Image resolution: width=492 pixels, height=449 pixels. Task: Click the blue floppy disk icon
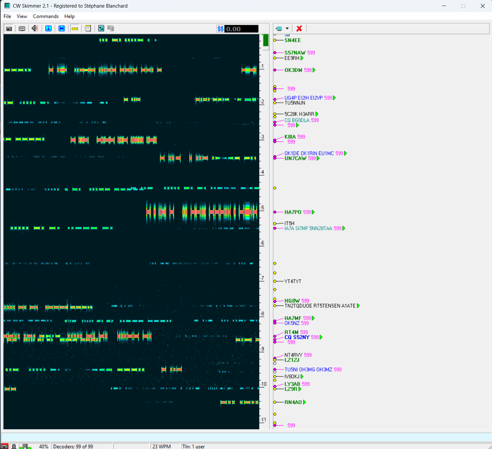(62, 28)
